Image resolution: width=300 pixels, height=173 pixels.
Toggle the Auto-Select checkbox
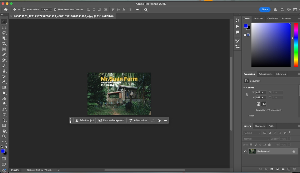point(24,10)
